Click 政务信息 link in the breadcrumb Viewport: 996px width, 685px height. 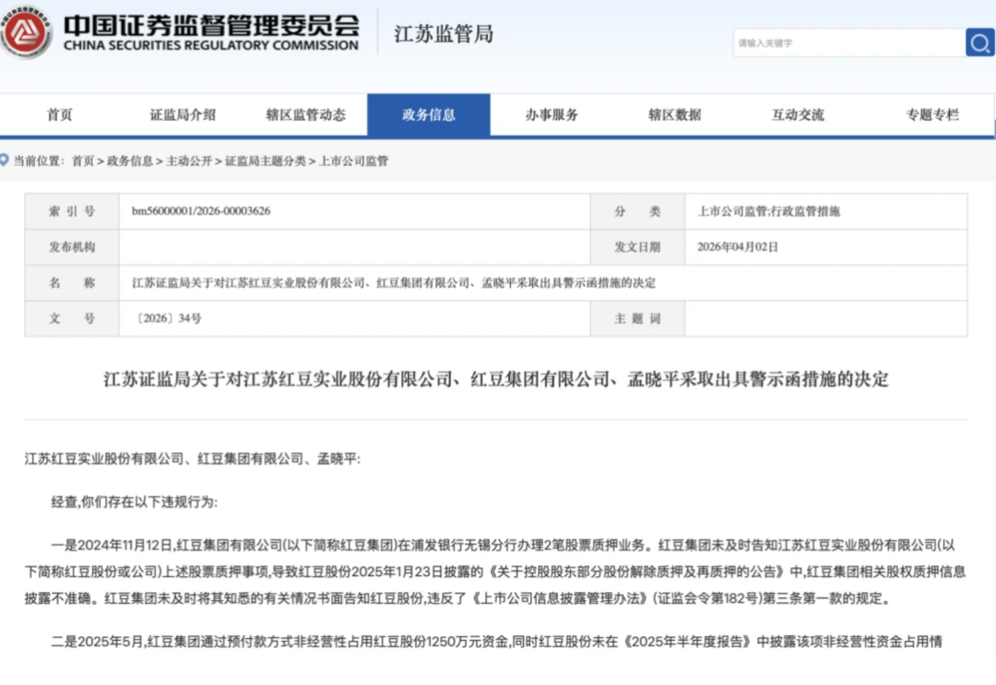130,161
